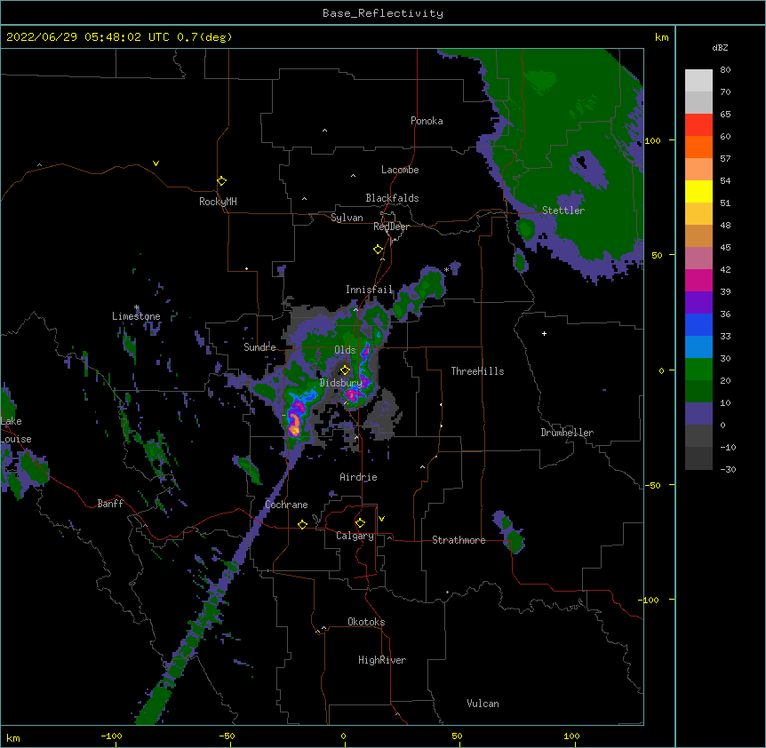Click the Limestone label
Image resolution: width=766 pixels, height=748 pixels.
[136, 316]
